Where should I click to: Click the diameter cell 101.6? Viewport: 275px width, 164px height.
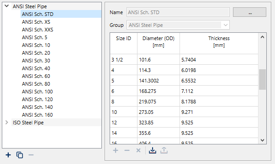coord(159,60)
